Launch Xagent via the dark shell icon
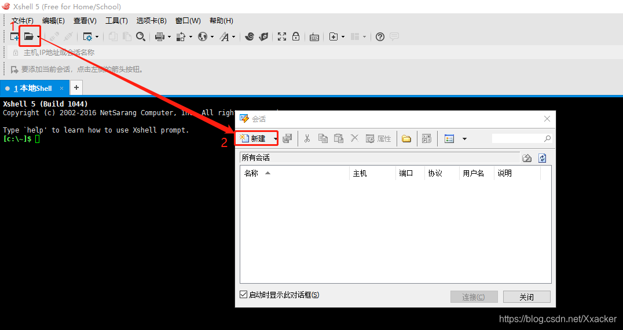The image size is (623, 330). 263,36
